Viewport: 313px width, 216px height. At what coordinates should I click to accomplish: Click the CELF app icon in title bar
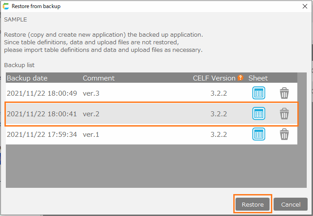(x=5, y=6)
